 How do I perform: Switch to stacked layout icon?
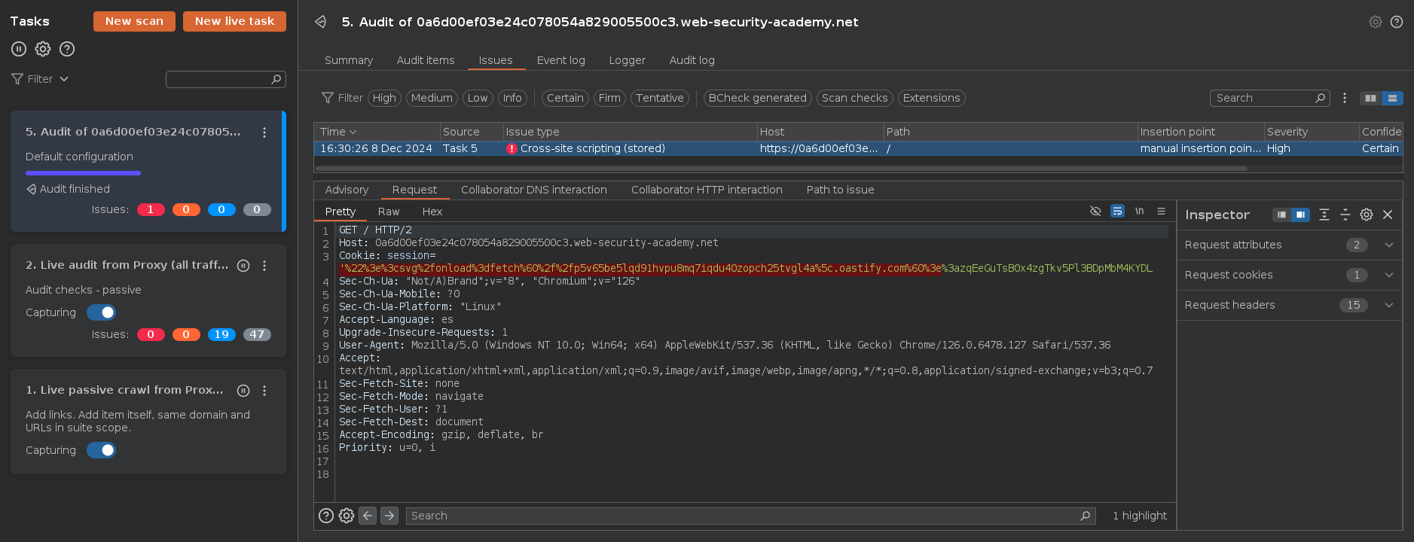[1392, 98]
